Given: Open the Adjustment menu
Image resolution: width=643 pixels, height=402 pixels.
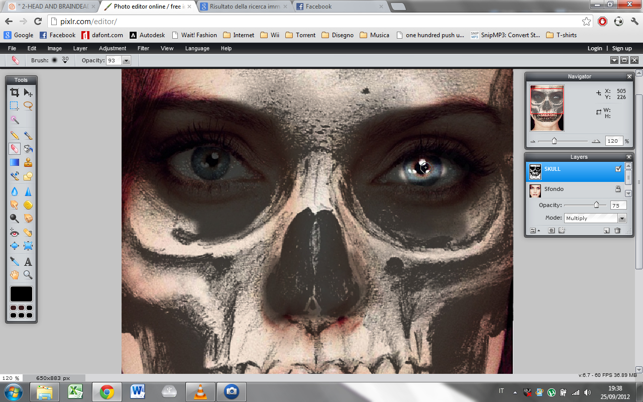Looking at the screenshot, I should click(113, 48).
